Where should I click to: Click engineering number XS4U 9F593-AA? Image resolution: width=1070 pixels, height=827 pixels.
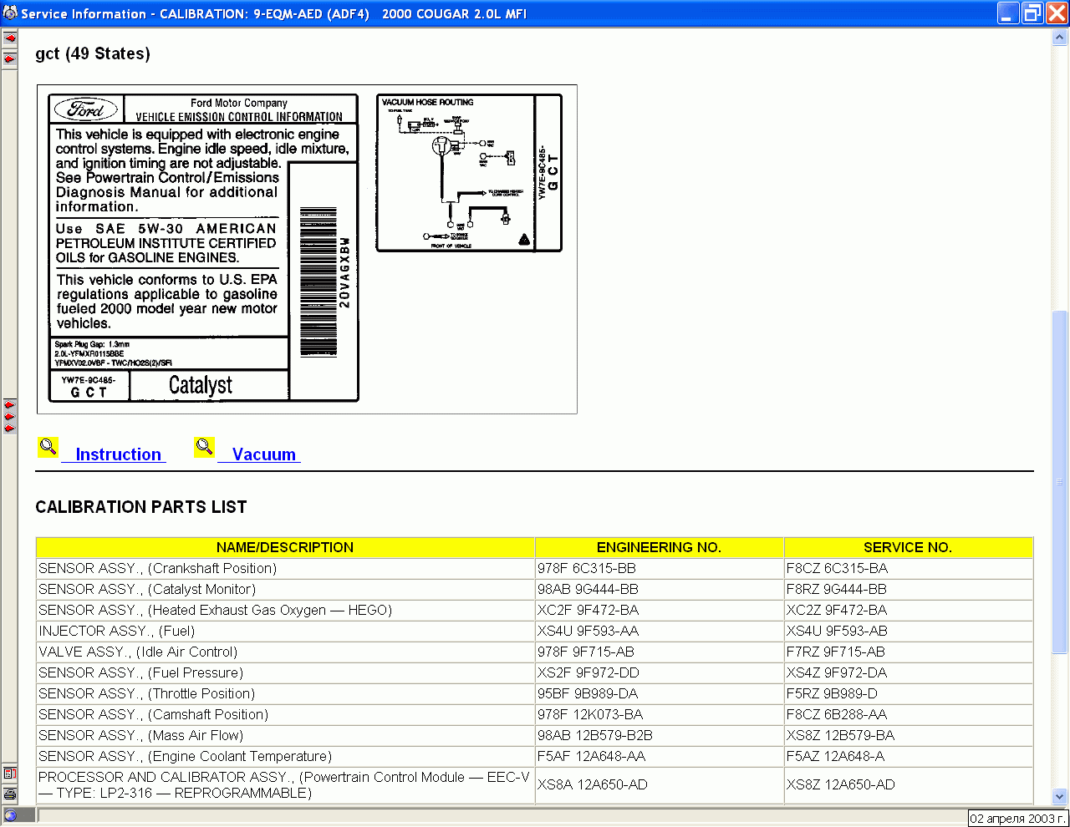pyautogui.click(x=588, y=631)
